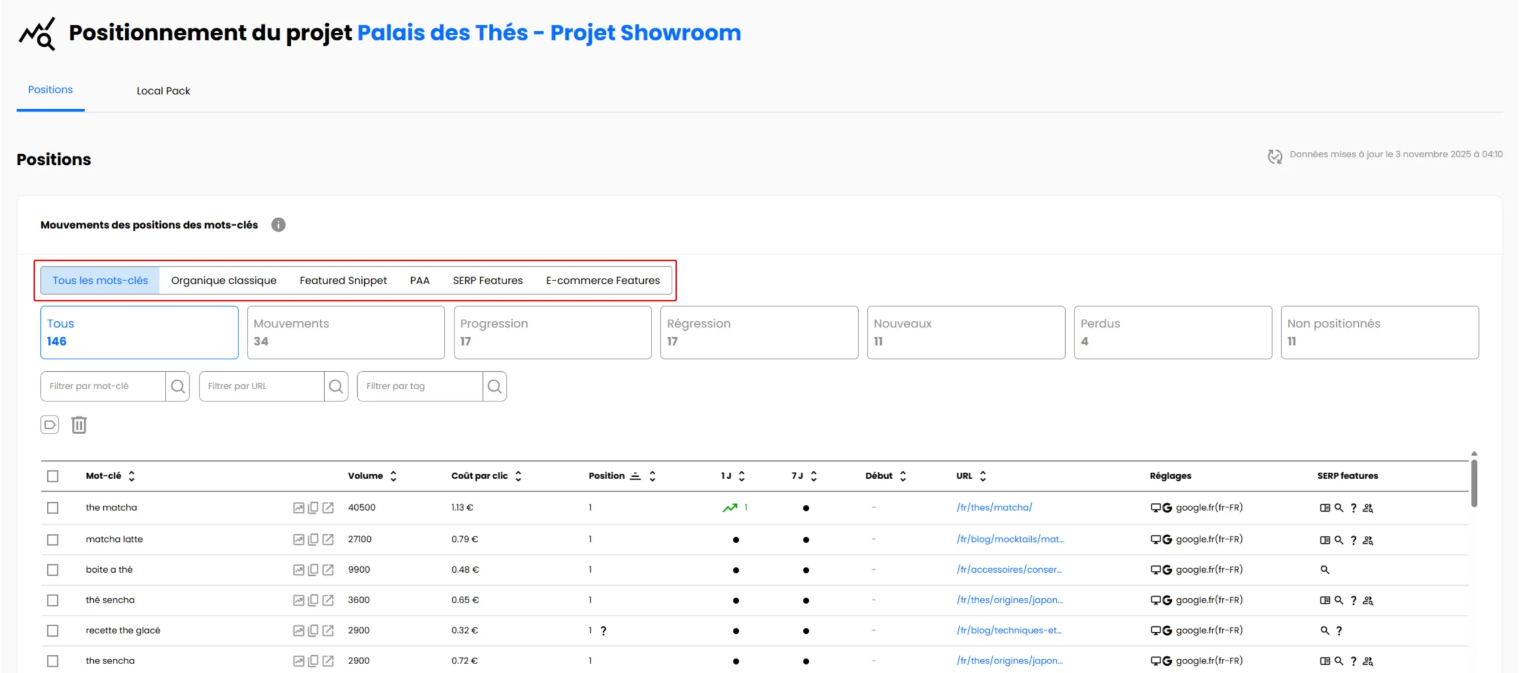Image resolution: width=1519 pixels, height=673 pixels.
Task: Open the /fr/thes/matcha/ URL link
Action: click(x=994, y=508)
